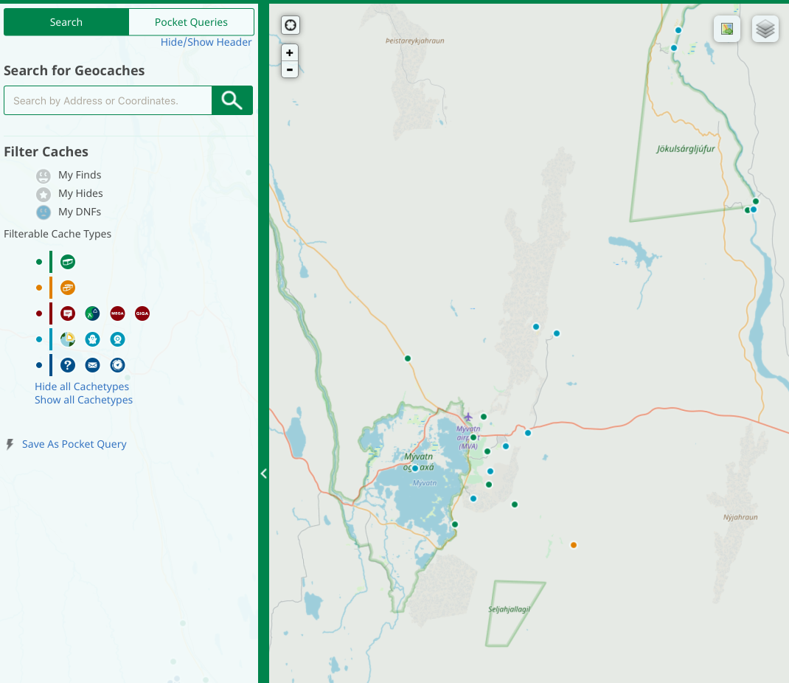Toggle the red Event Cache speech-bubble icon
This screenshot has width=789, height=683.
pos(68,313)
